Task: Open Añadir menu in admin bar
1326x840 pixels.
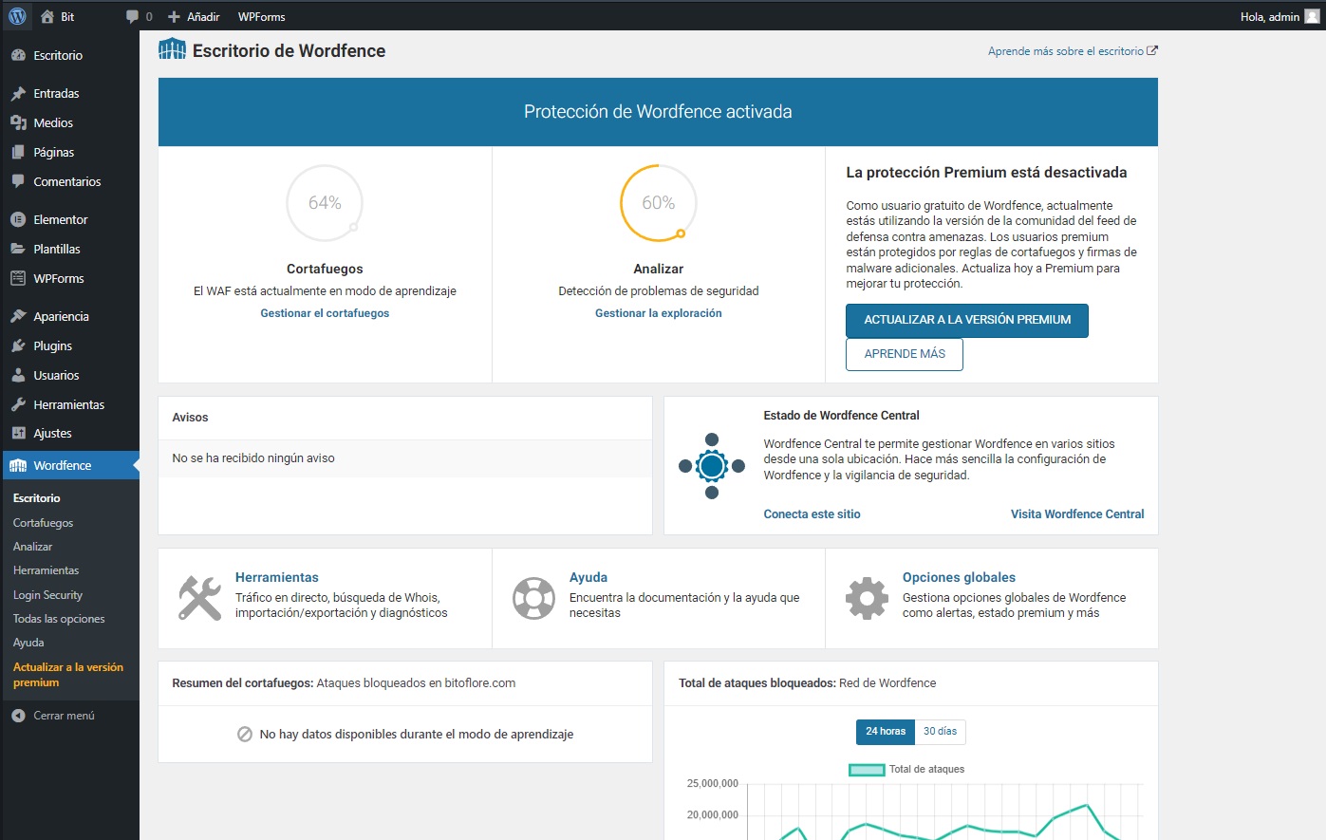Action: tap(194, 16)
